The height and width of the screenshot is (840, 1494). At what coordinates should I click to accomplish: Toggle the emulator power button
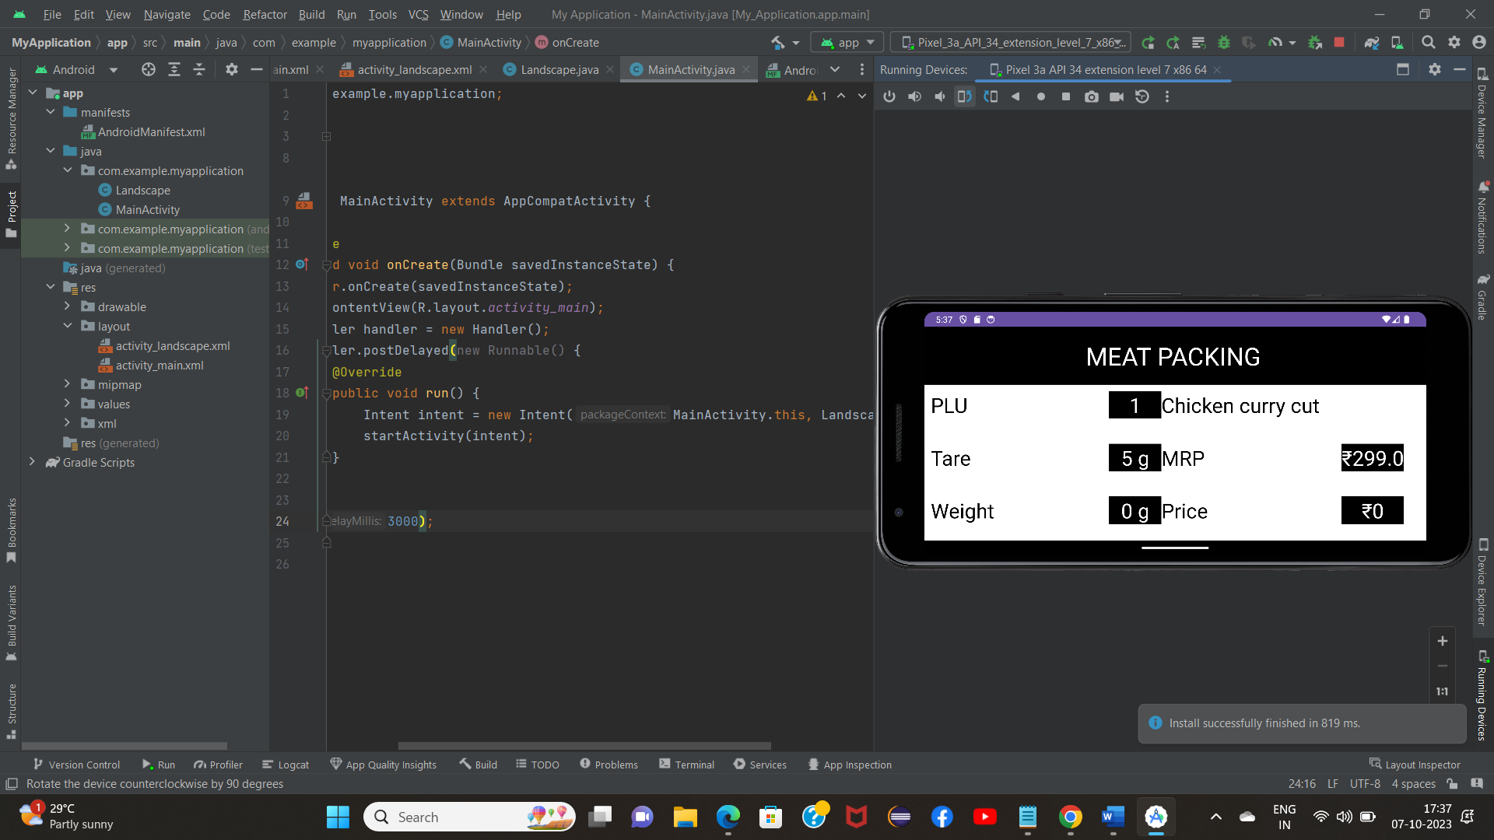889,96
